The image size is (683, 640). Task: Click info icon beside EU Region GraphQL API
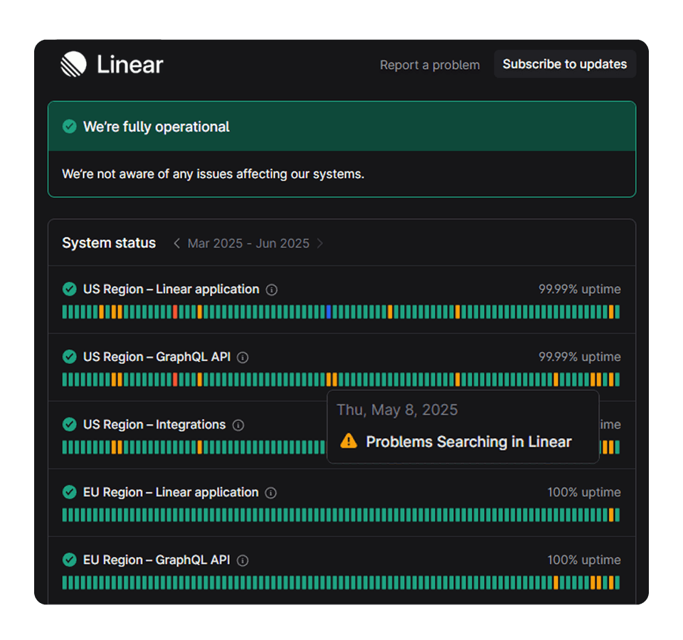click(243, 560)
